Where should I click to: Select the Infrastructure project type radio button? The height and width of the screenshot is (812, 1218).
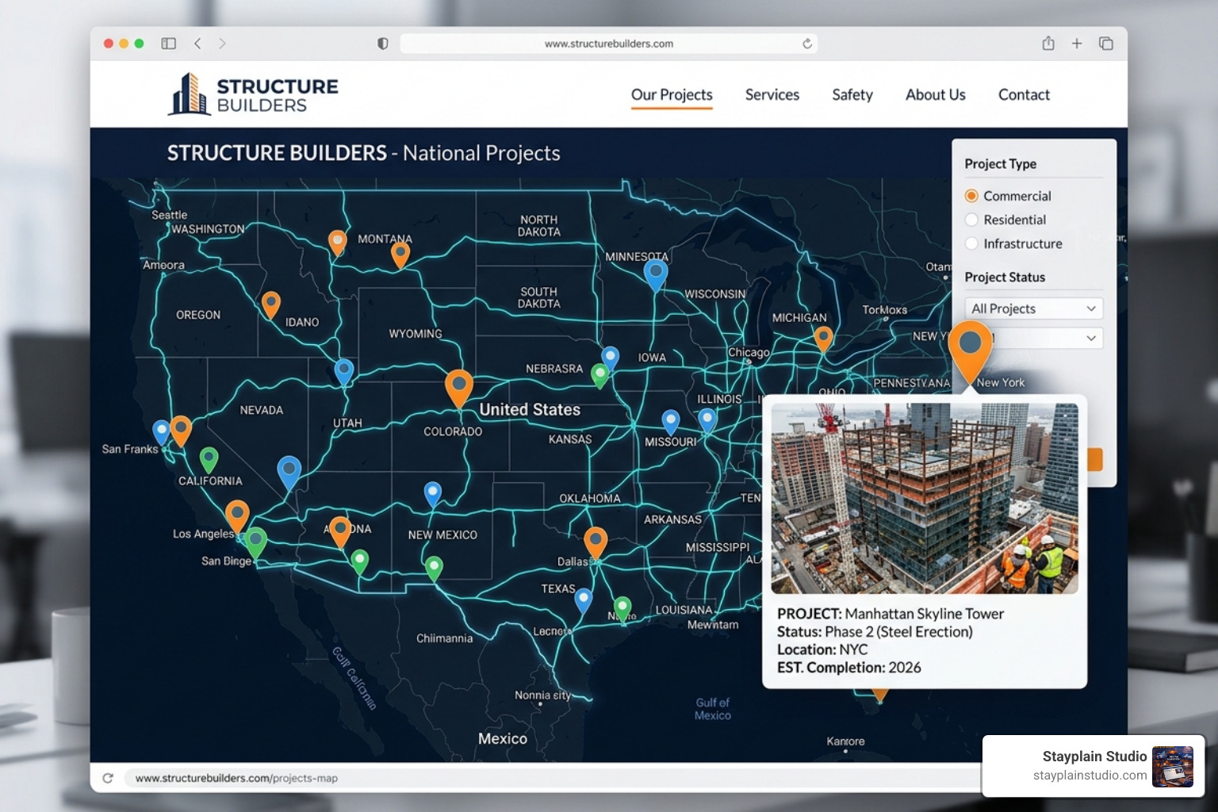[971, 243]
